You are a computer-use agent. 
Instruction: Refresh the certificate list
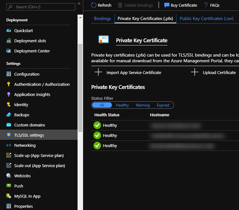point(101,5)
